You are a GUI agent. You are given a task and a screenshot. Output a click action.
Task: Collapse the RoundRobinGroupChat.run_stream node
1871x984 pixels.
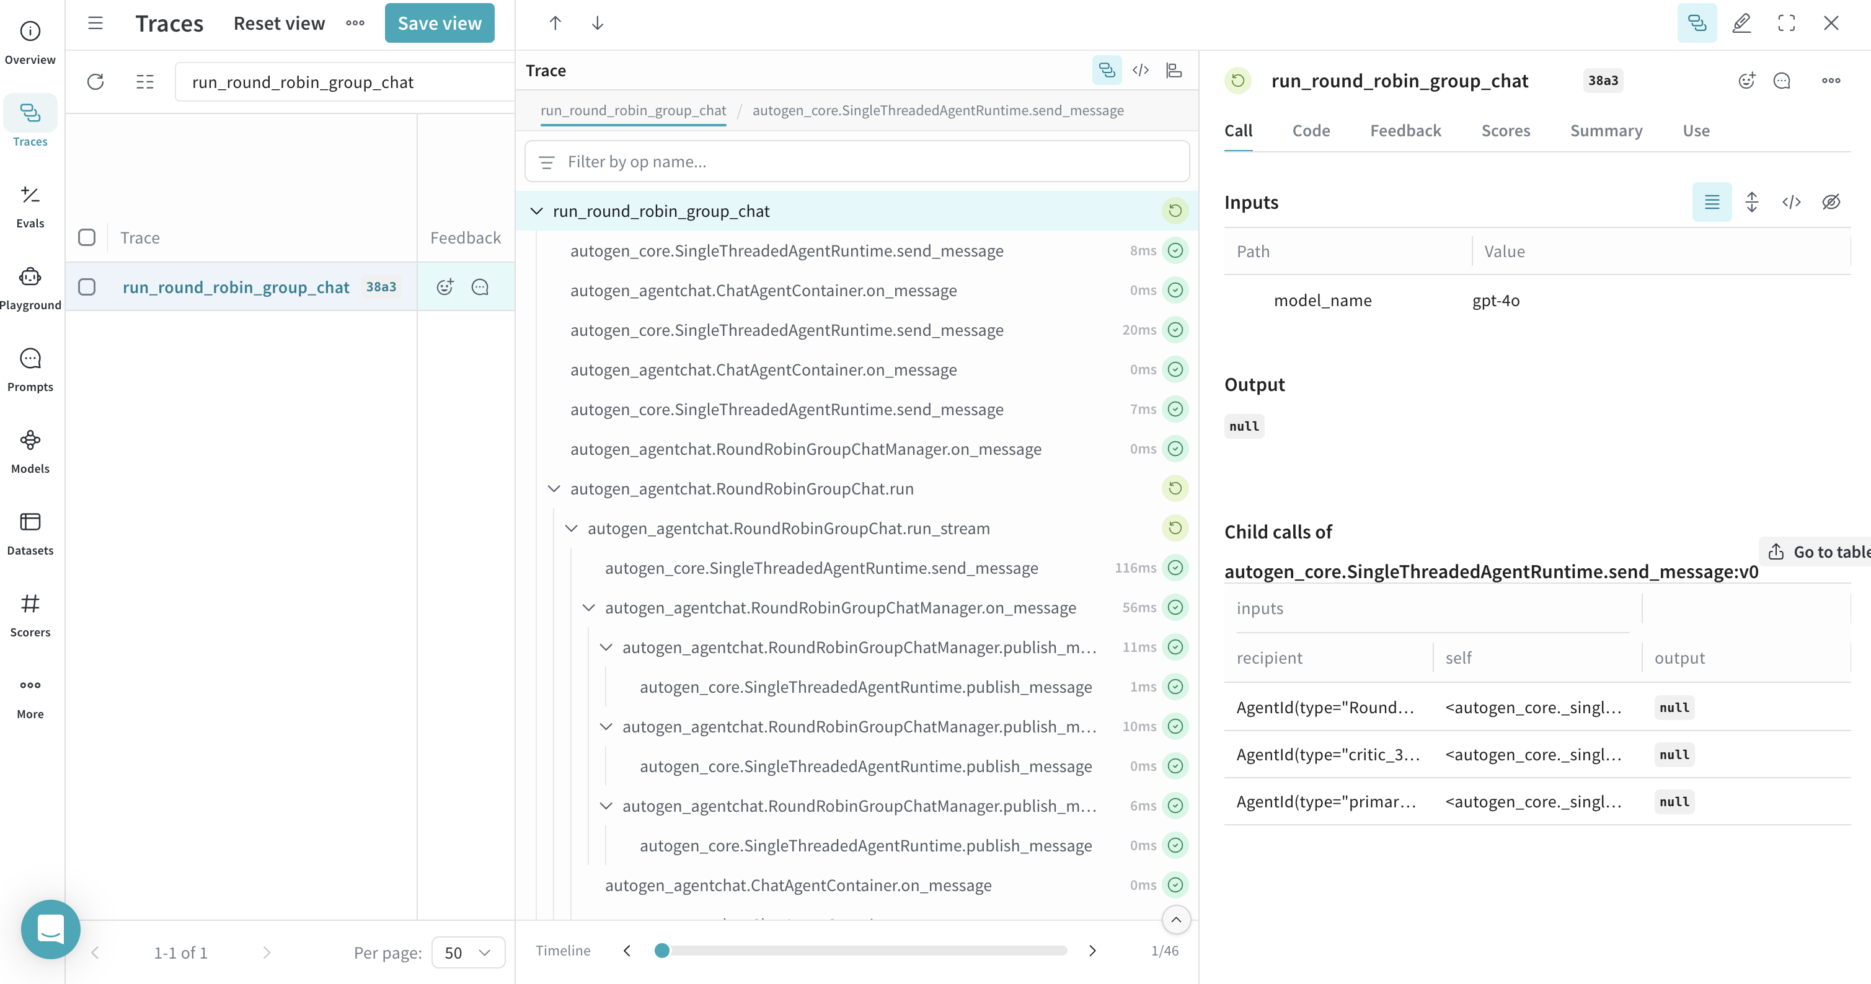[x=572, y=529]
